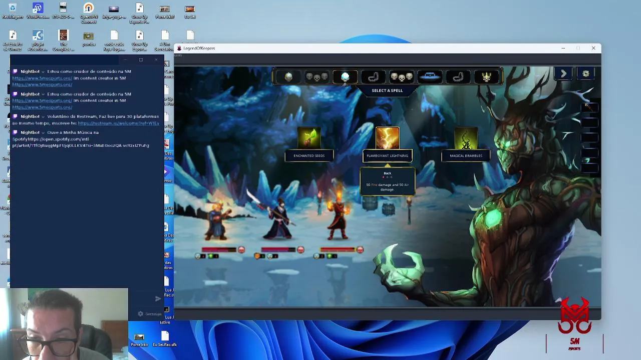
Task: Click the orange shield status icon under spear hero
Action: point(257,256)
